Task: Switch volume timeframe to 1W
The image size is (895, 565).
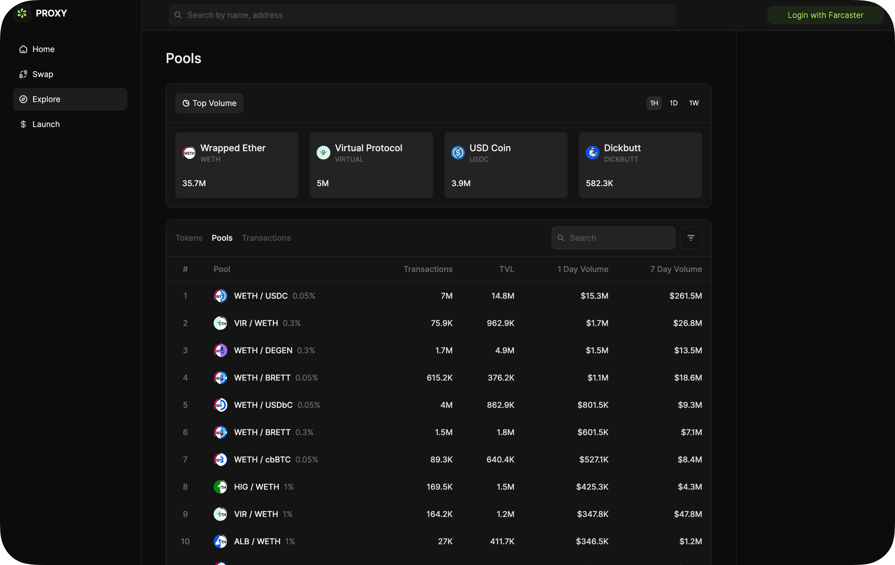Action: pos(694,103)
